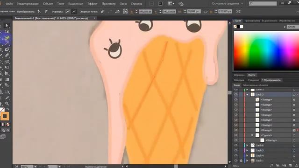Convert selected anchor points to corner
299x168 pixels.
pos(39,12)
